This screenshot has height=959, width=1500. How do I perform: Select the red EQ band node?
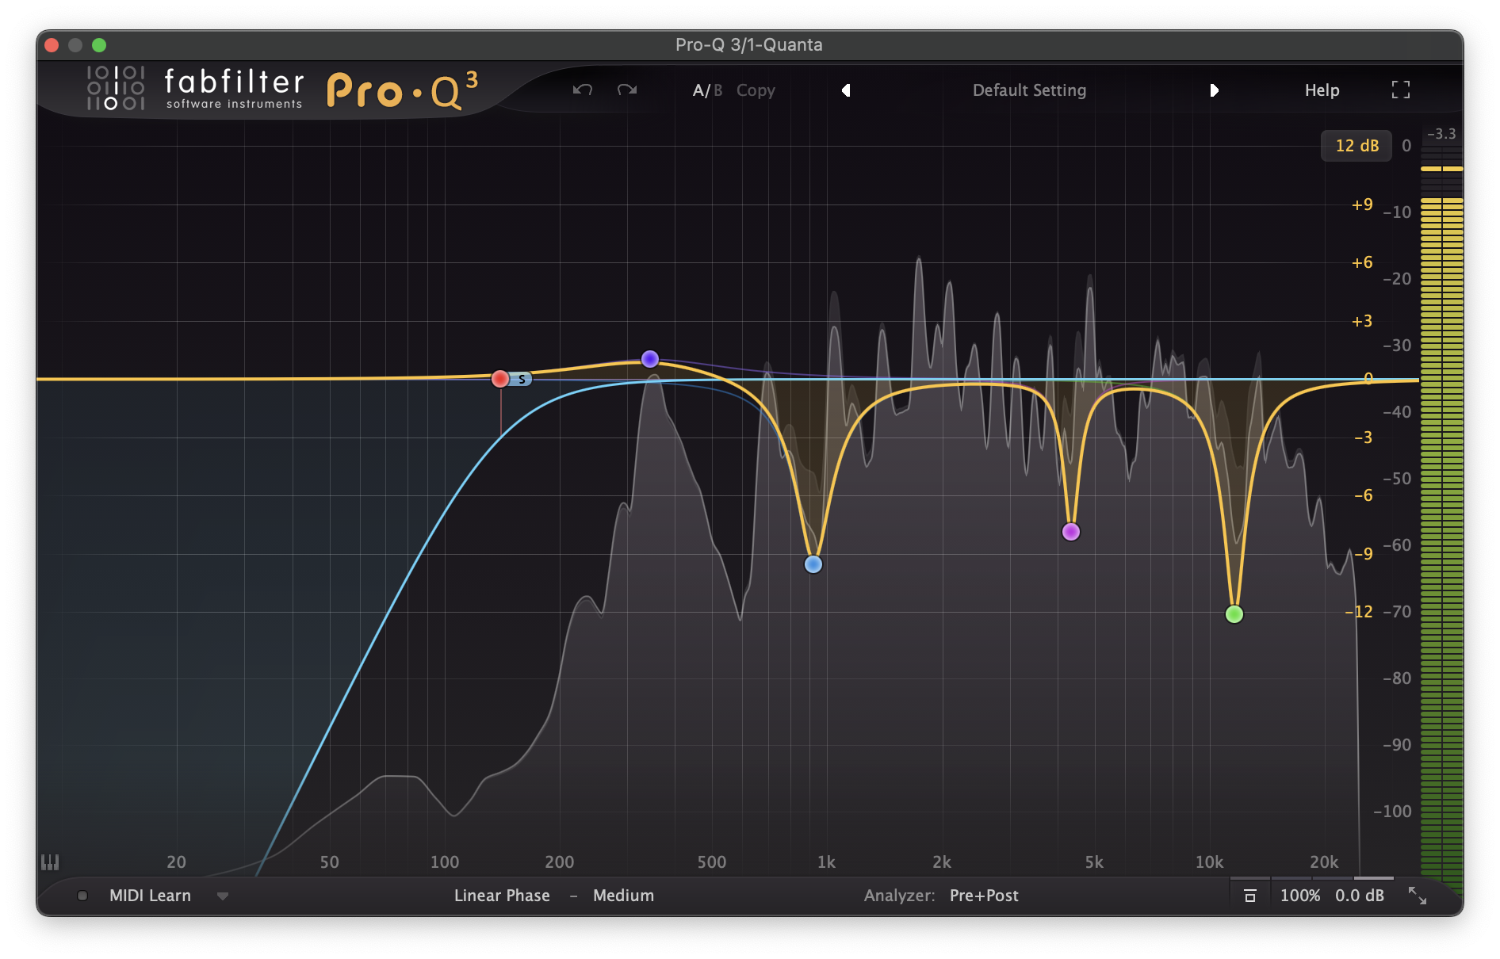coord(499,379)
